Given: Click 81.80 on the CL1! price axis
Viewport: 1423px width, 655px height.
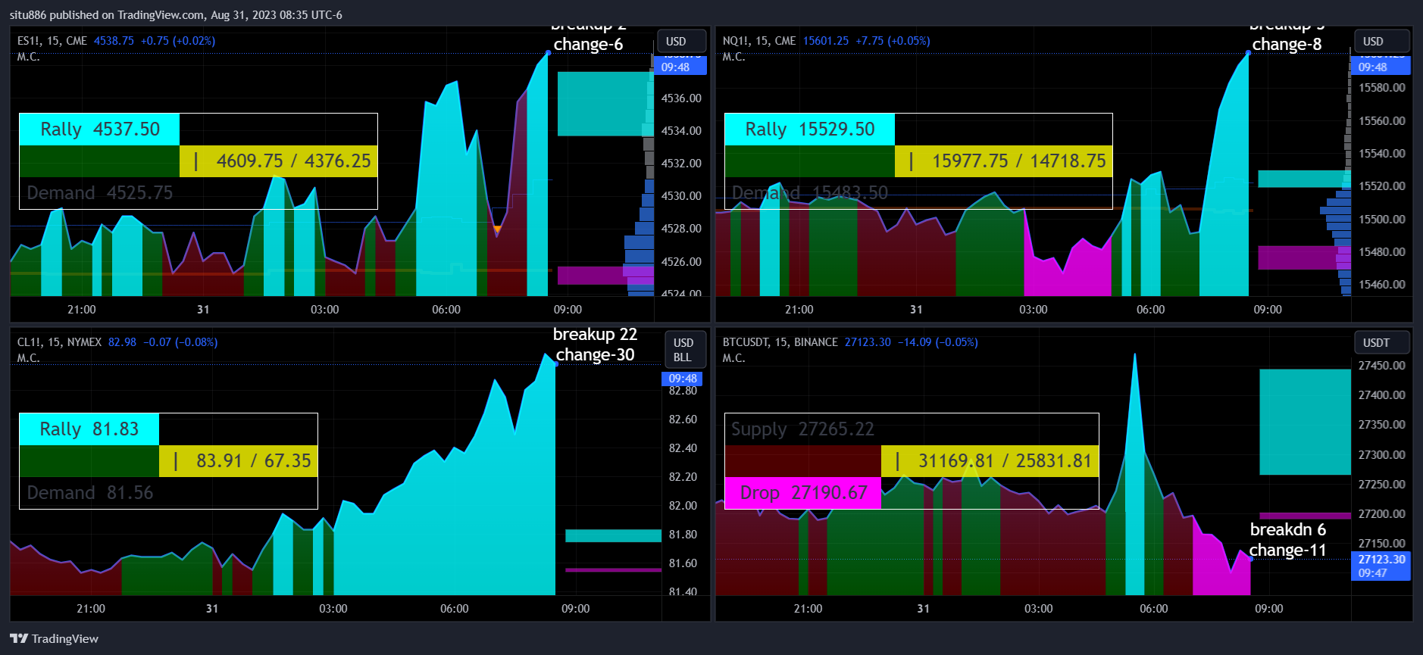Looking at the screenshot, I should 683,535.
